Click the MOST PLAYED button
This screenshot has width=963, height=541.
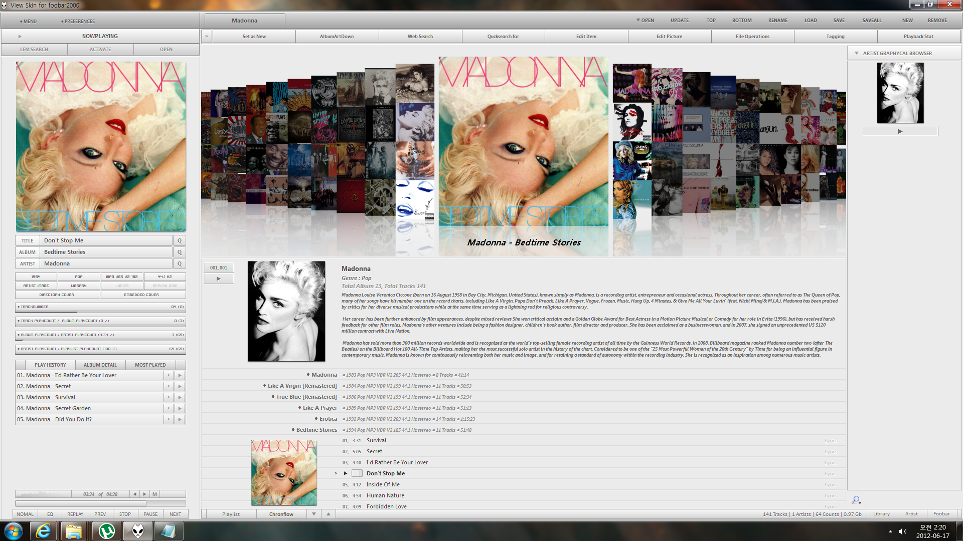tap(149, 364)
